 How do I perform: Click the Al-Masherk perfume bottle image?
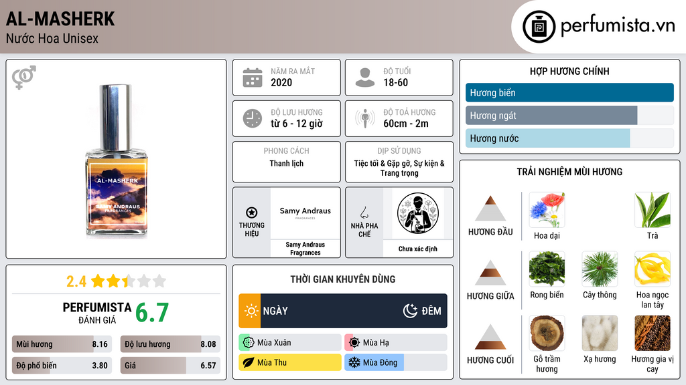coord(117,161)
